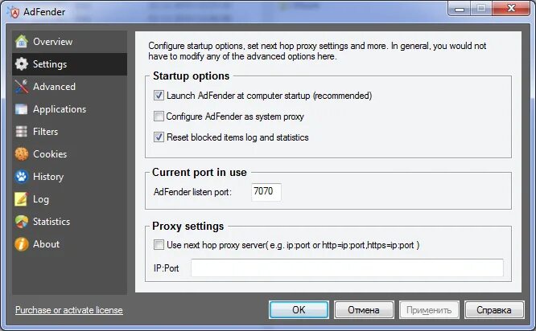Screen dimensions: 536x331
Task: Open the Statistics section label
Action: (52, 222)
